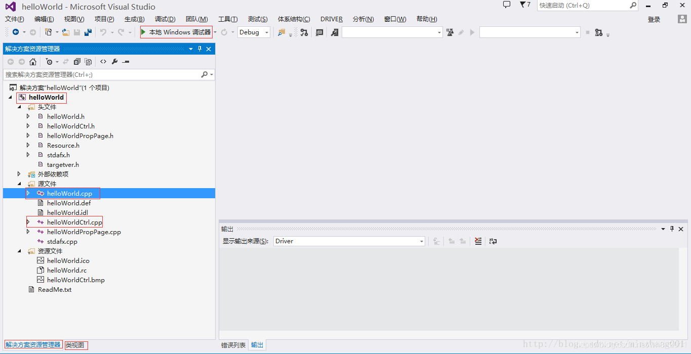Select the 解决方案资源管理器 bottom tab

(x=33, y=345)
